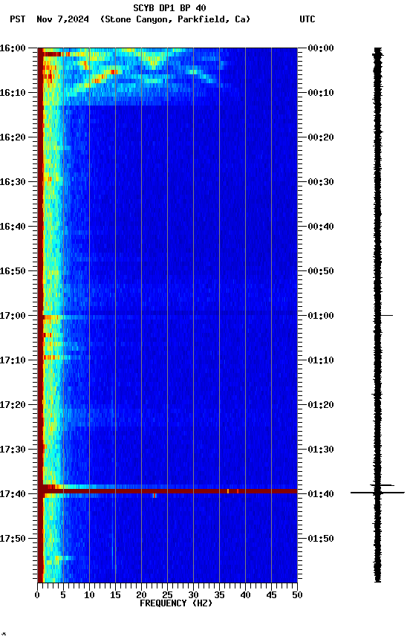410x642 pixels.
Task: Click the 17:30 PST time label
Action: coord(13,450)
